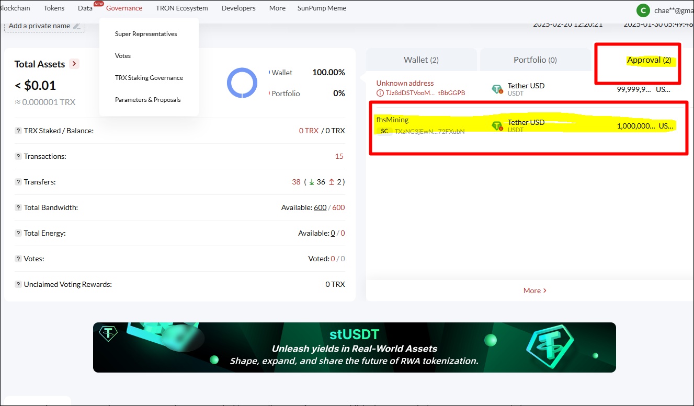Click help icon next to Total Energy
This screenshot has width=694, height=406.
tap(18, 233)
